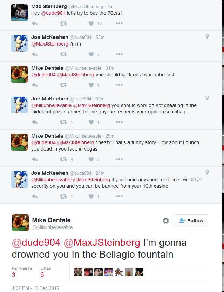224x292 pixels.
Task: Open more options on Max Steinberg's tweet
Action: coord(119,23)
